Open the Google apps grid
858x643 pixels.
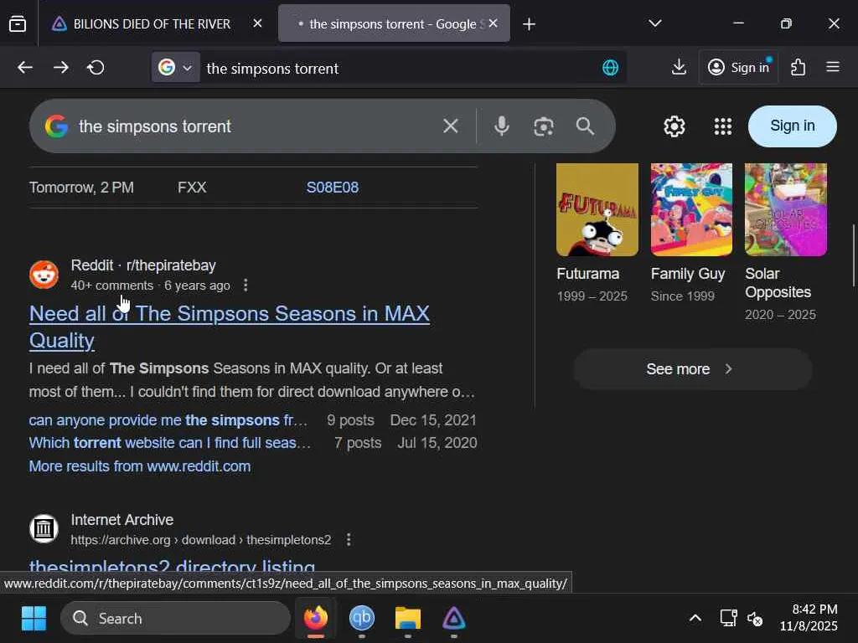pyautogui.click(x=723, y=126)
